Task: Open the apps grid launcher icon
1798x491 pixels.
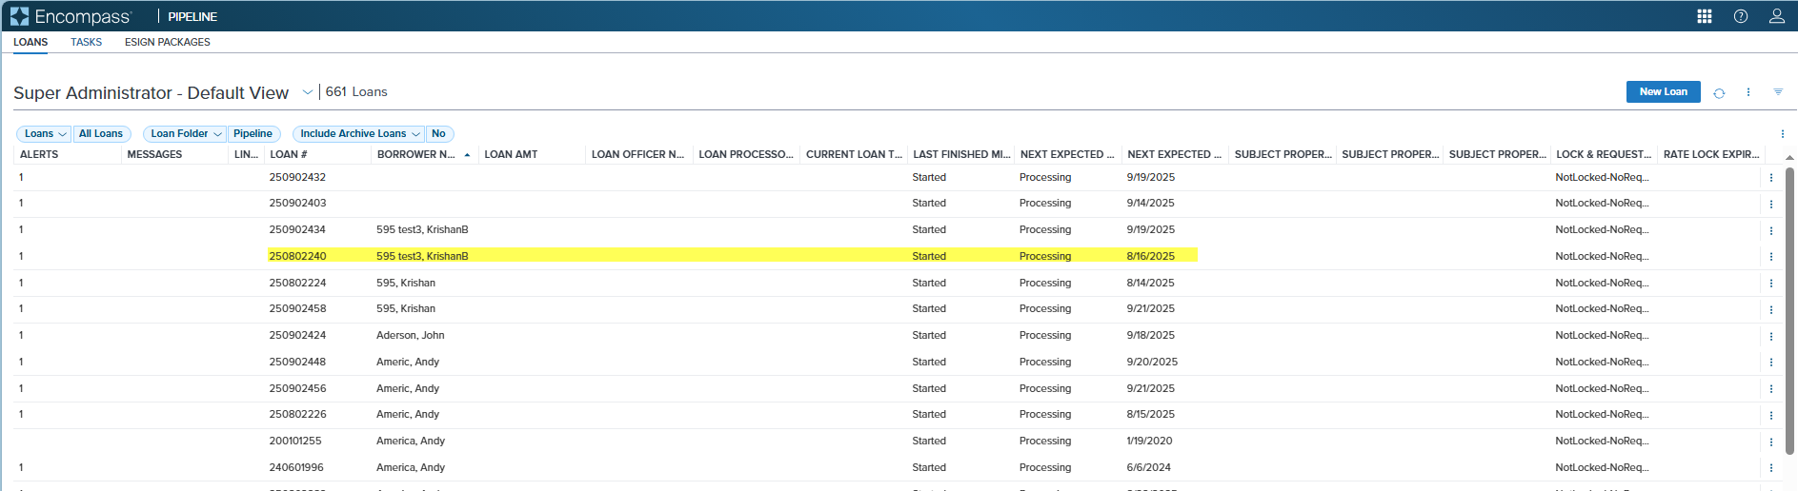Action: 1705,16
